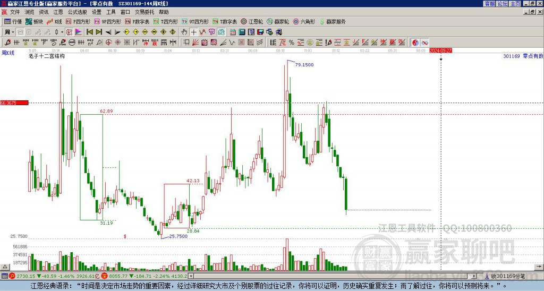Click the up-triangle button at chart bottom-left
This screenshot has width=544, height=291.
tap(5, 267)
